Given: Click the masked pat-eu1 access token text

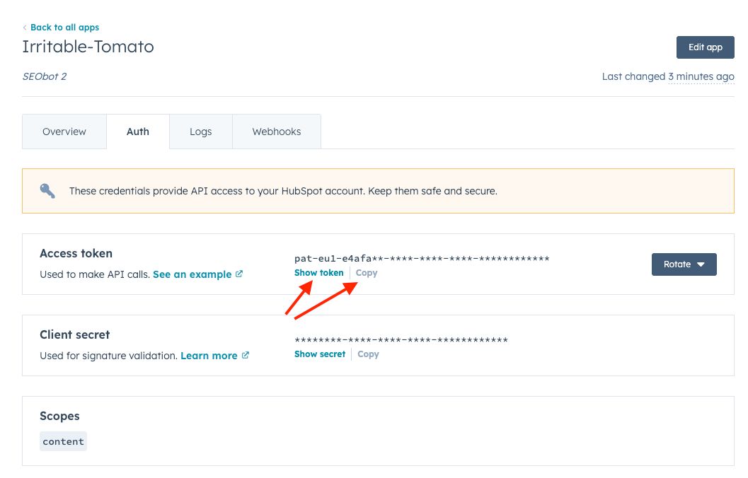Looking at the screenshot, I should pyautogui.click(x=422, y=259).
